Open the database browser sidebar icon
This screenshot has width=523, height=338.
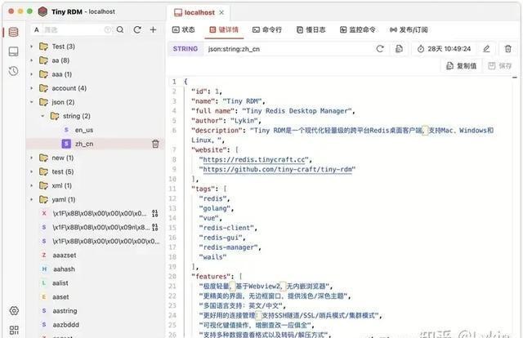13,32
